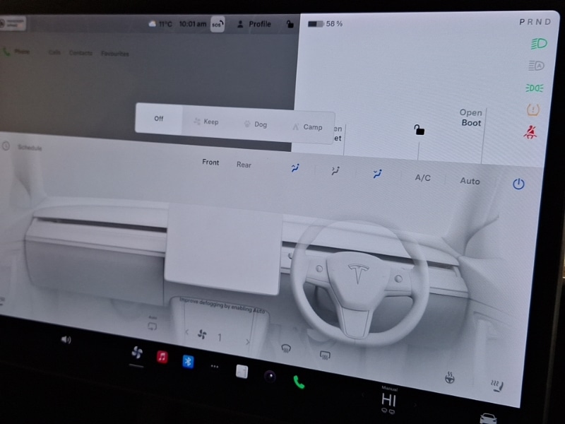565x424 pixels.
Task: Expand the Schedule options
Action: 30,148
